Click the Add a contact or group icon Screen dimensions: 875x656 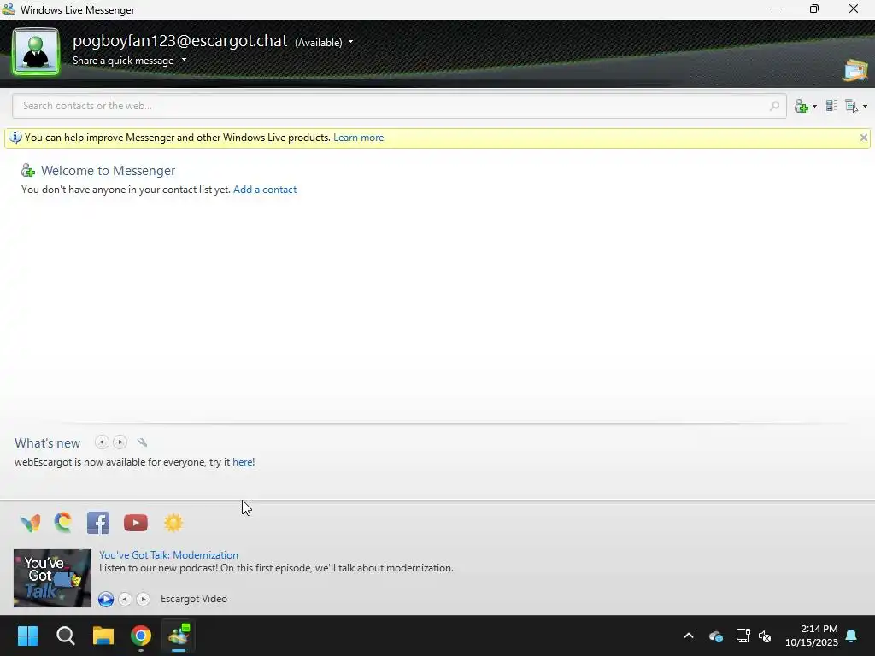802,106
